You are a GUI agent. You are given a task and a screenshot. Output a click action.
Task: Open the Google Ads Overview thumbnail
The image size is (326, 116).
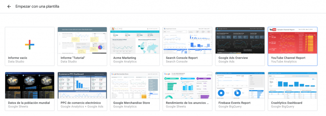coord(240,40)
